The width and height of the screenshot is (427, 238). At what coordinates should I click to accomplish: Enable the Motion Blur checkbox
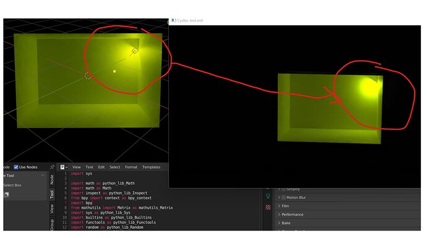(x=283, y=197)
